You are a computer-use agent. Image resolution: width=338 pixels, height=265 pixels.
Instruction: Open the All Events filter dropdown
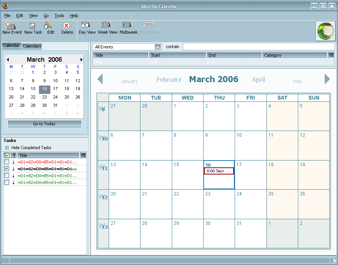click(x=157, y=47)
